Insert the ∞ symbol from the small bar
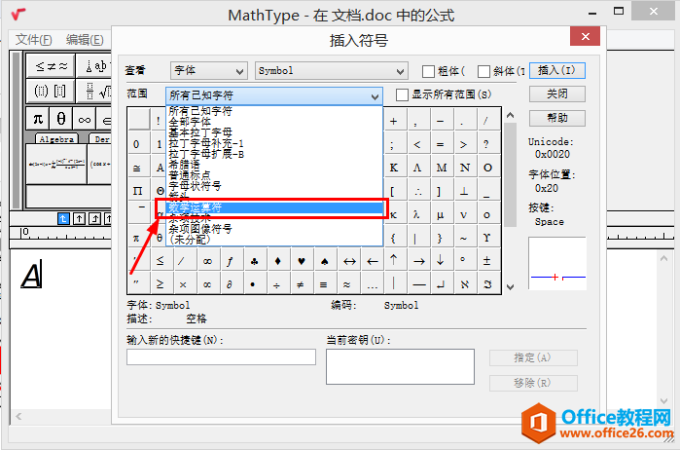Screen dimensions: 680x450 [84, 118]
